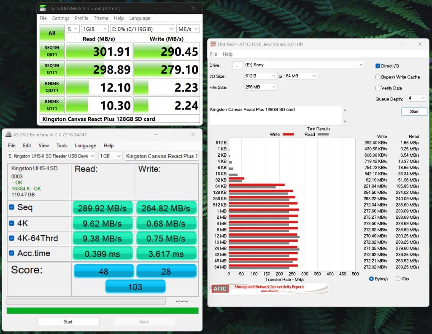Open AS SSD Benchmark Language menu

(85, 146)
